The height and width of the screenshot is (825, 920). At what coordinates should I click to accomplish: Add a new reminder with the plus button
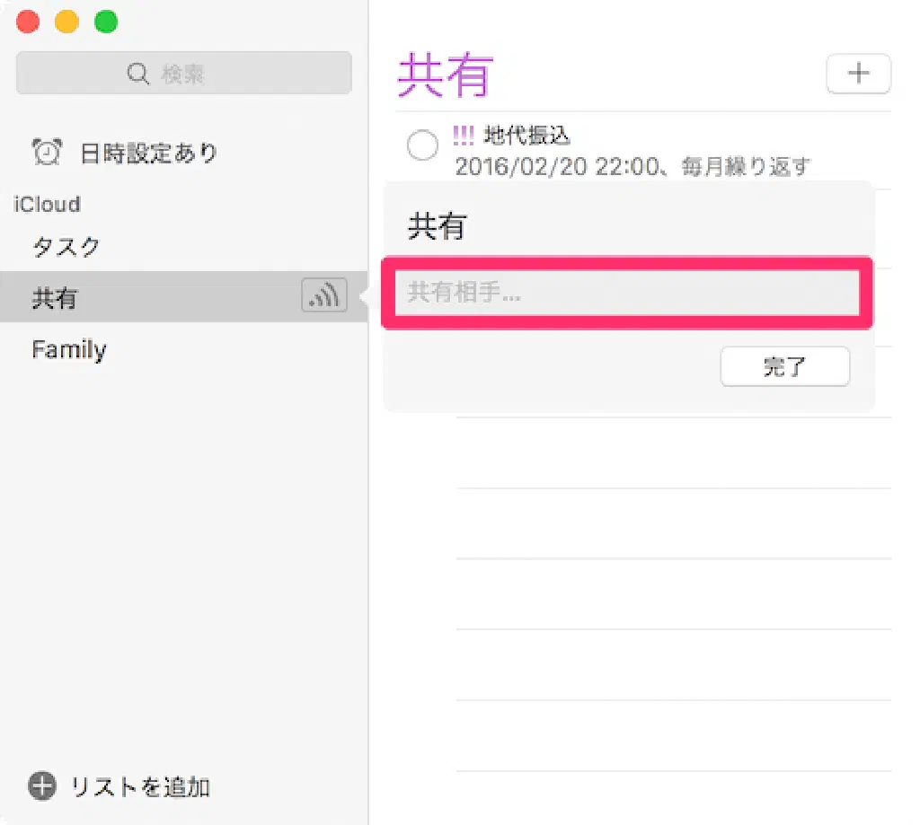[858, 74]
